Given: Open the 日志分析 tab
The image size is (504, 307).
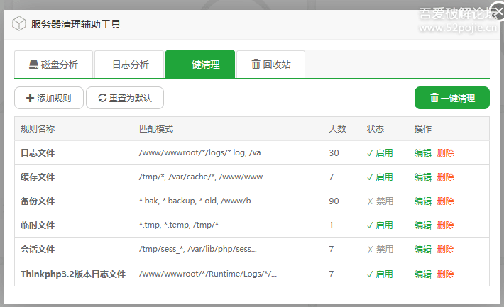Looking at the screenshot, I should (130, 65).
